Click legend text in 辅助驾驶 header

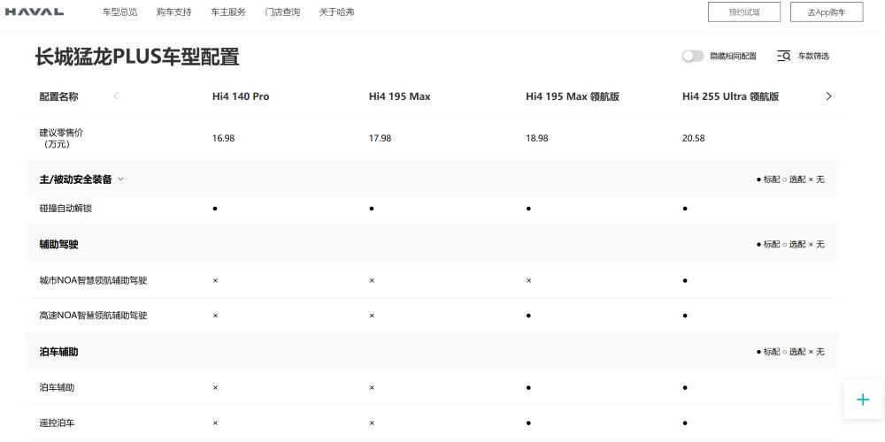(790, 244)
